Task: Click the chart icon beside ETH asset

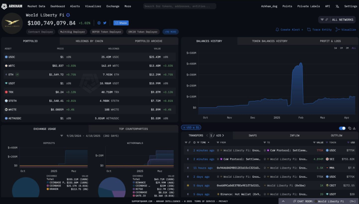Action: [x=17, y=75]
